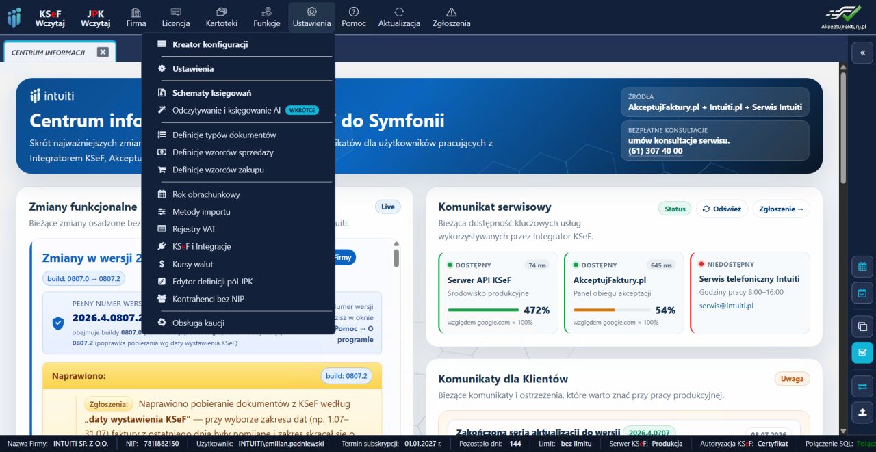The image size is (876, 452).
Task: Click the calendar-check icon in right sidebar
Action: [862, 293]
